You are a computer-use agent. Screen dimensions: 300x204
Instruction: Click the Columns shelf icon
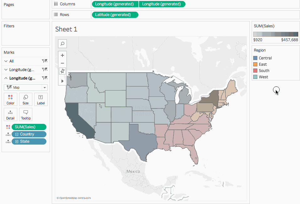pyautogui.click(x=56, y=4)
